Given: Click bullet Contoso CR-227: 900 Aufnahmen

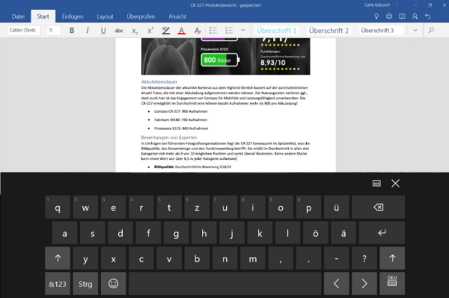Looking at the screenshot, I should tap(181, 111).
